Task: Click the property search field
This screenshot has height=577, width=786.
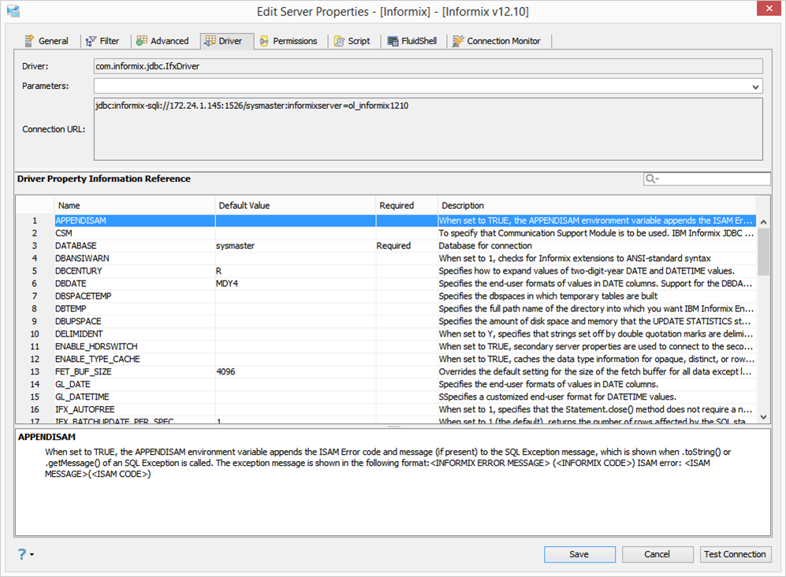Action: click(707, 179)
